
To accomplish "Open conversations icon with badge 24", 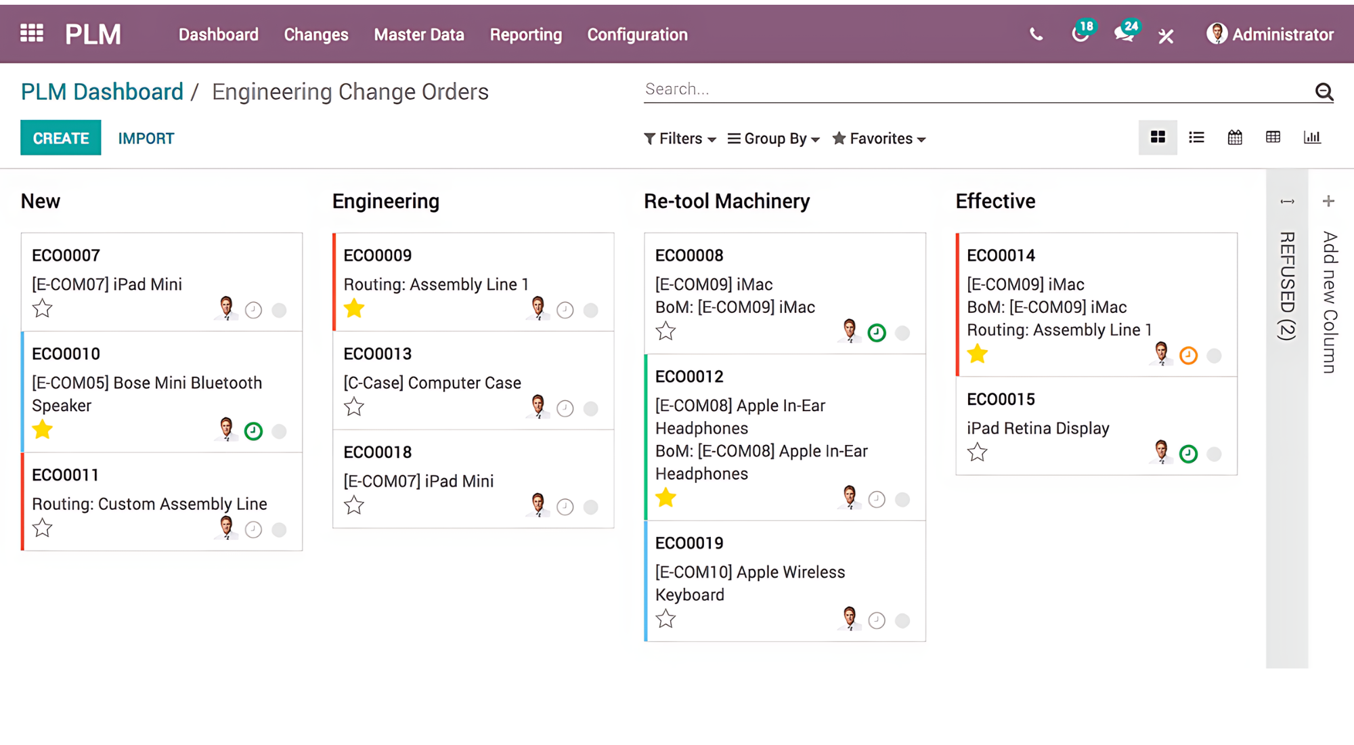I will point(1124,34).
